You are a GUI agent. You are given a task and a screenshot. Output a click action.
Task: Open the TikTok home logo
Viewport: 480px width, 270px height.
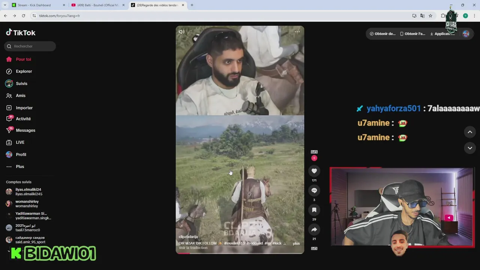(21, 33)
